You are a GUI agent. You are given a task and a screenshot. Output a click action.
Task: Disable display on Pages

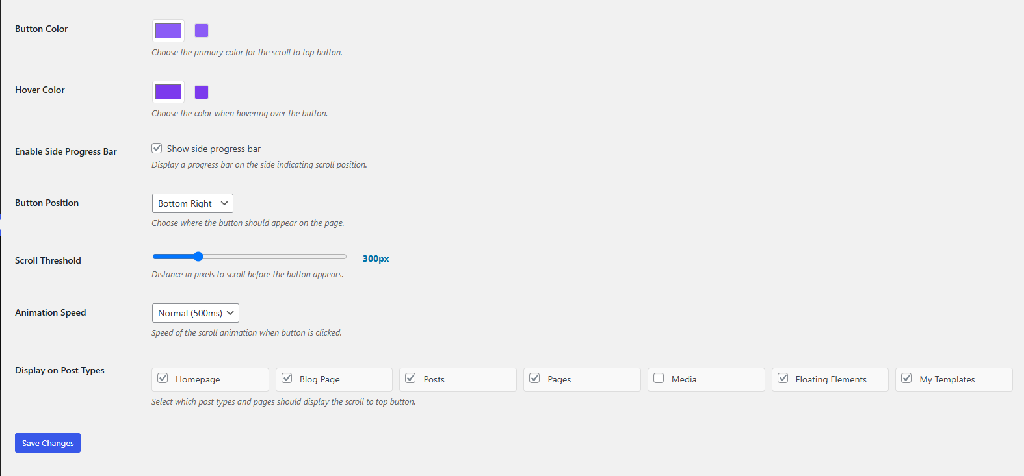click(534, 377)
